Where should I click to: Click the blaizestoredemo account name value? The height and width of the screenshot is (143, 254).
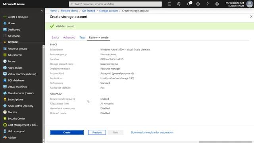109,64
